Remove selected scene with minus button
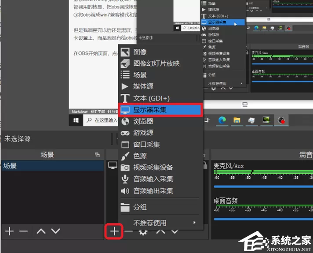313x253 pixels. 24,231
